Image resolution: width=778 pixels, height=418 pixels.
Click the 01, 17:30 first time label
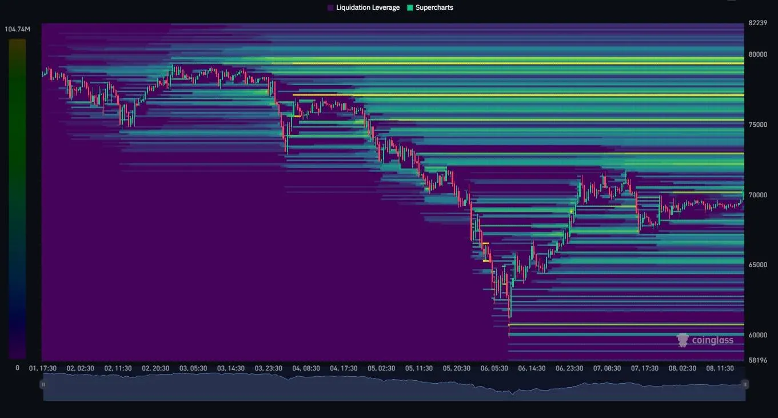pos(43,368)
